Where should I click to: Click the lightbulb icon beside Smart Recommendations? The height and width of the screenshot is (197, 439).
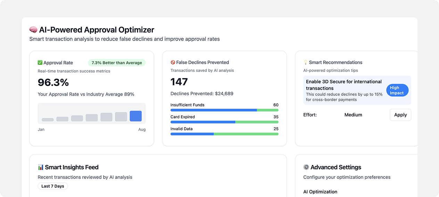tap(306, 63)
